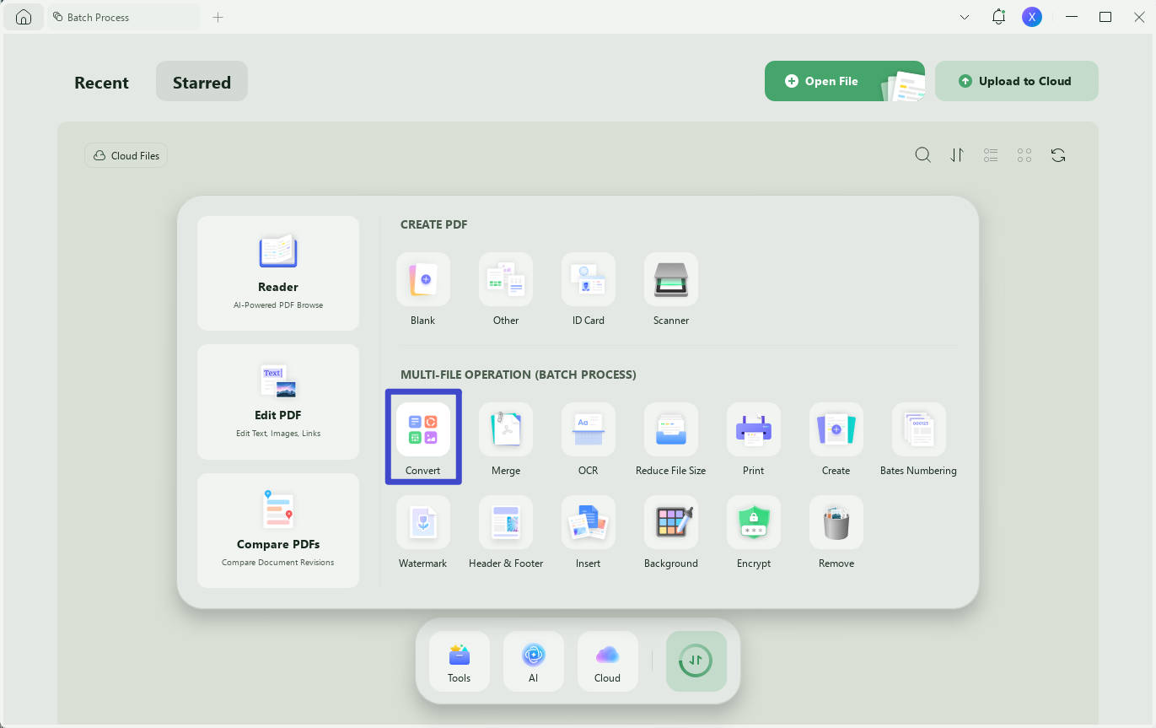Screen dimensions: 1156x728
Task: Open Reduce File Size tool
Action: (x=671, y=439)
